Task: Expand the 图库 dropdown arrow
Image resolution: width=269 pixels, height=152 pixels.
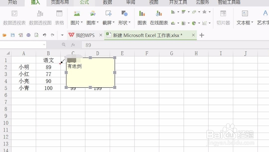Action: (x=98, y=22)
